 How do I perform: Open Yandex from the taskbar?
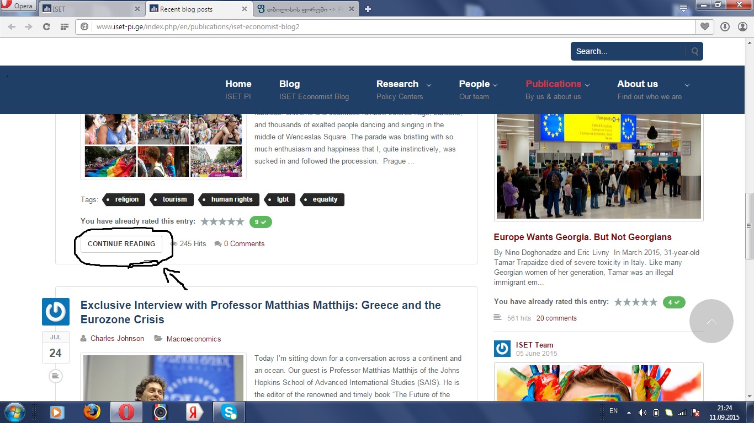pyautogui.click(x=195, y=412)
